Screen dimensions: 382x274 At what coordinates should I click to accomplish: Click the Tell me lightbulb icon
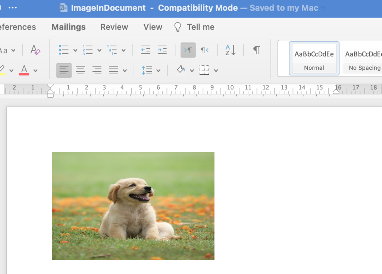pos(178,27)
